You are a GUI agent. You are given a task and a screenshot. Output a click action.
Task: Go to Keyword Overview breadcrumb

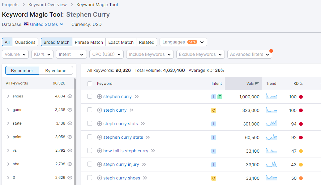(47, 5)
